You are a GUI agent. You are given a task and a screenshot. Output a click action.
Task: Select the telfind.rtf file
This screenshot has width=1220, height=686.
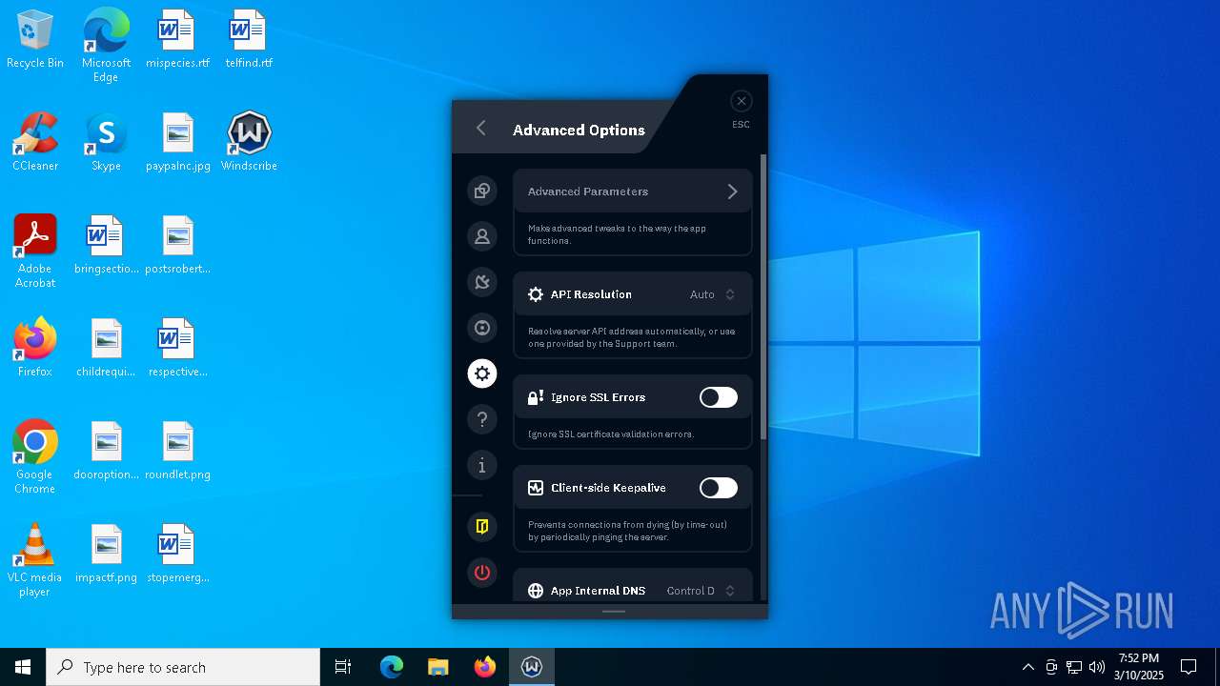[x=249, y=40]
